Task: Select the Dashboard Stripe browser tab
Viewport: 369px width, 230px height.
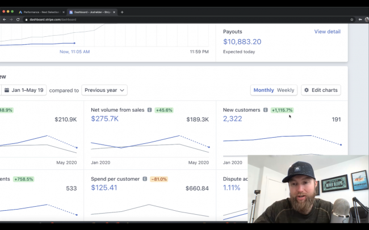Action: click(x=91, y=12)
